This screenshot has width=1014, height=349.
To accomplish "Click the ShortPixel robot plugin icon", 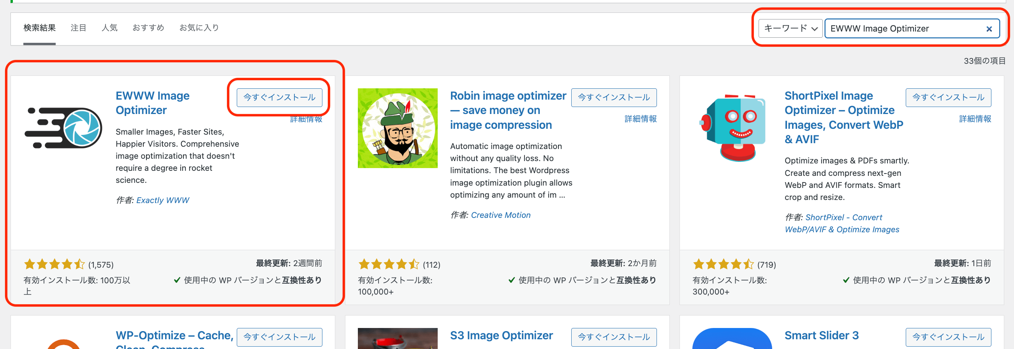I will (732, 128).
